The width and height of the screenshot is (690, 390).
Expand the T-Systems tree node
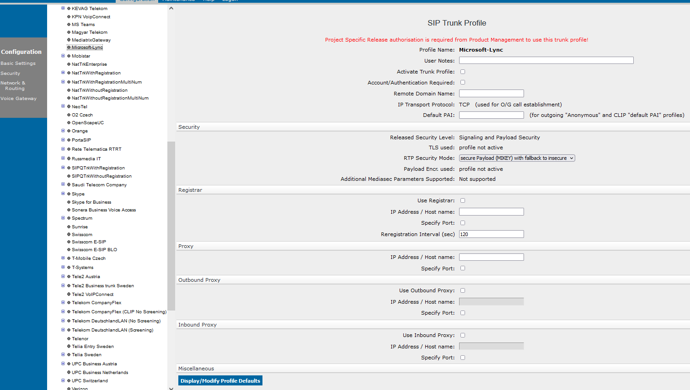tap(63, 267)
